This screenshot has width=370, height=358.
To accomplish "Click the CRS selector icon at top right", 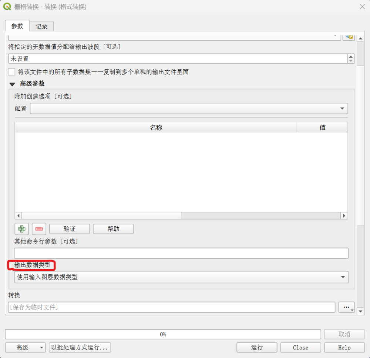I will point(349,36).
